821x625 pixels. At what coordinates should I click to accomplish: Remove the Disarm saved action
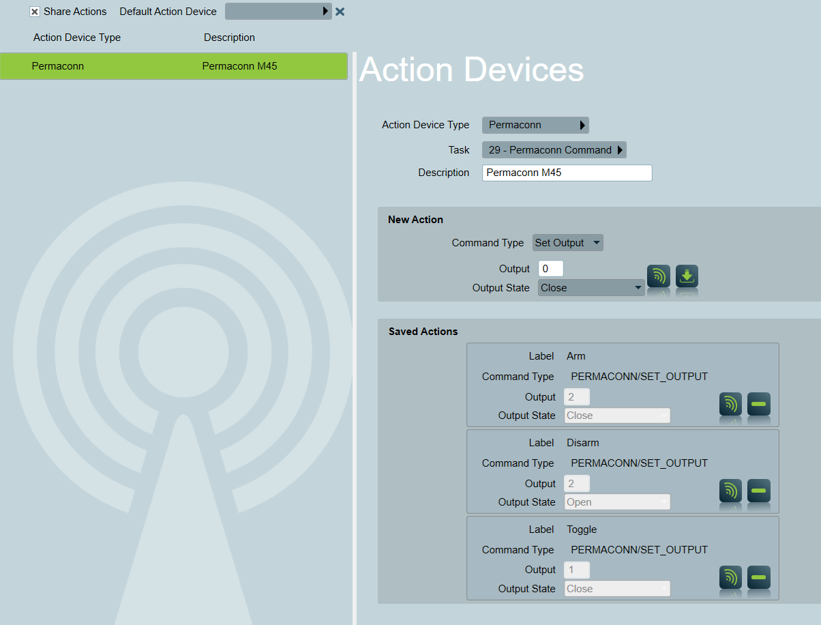click(759, 491)
